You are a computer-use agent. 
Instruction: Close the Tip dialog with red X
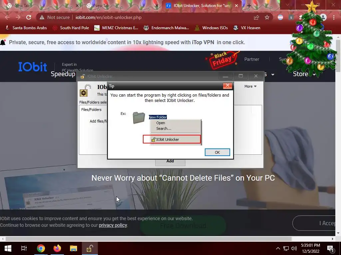pyautogui.click(x=227, y=86)
